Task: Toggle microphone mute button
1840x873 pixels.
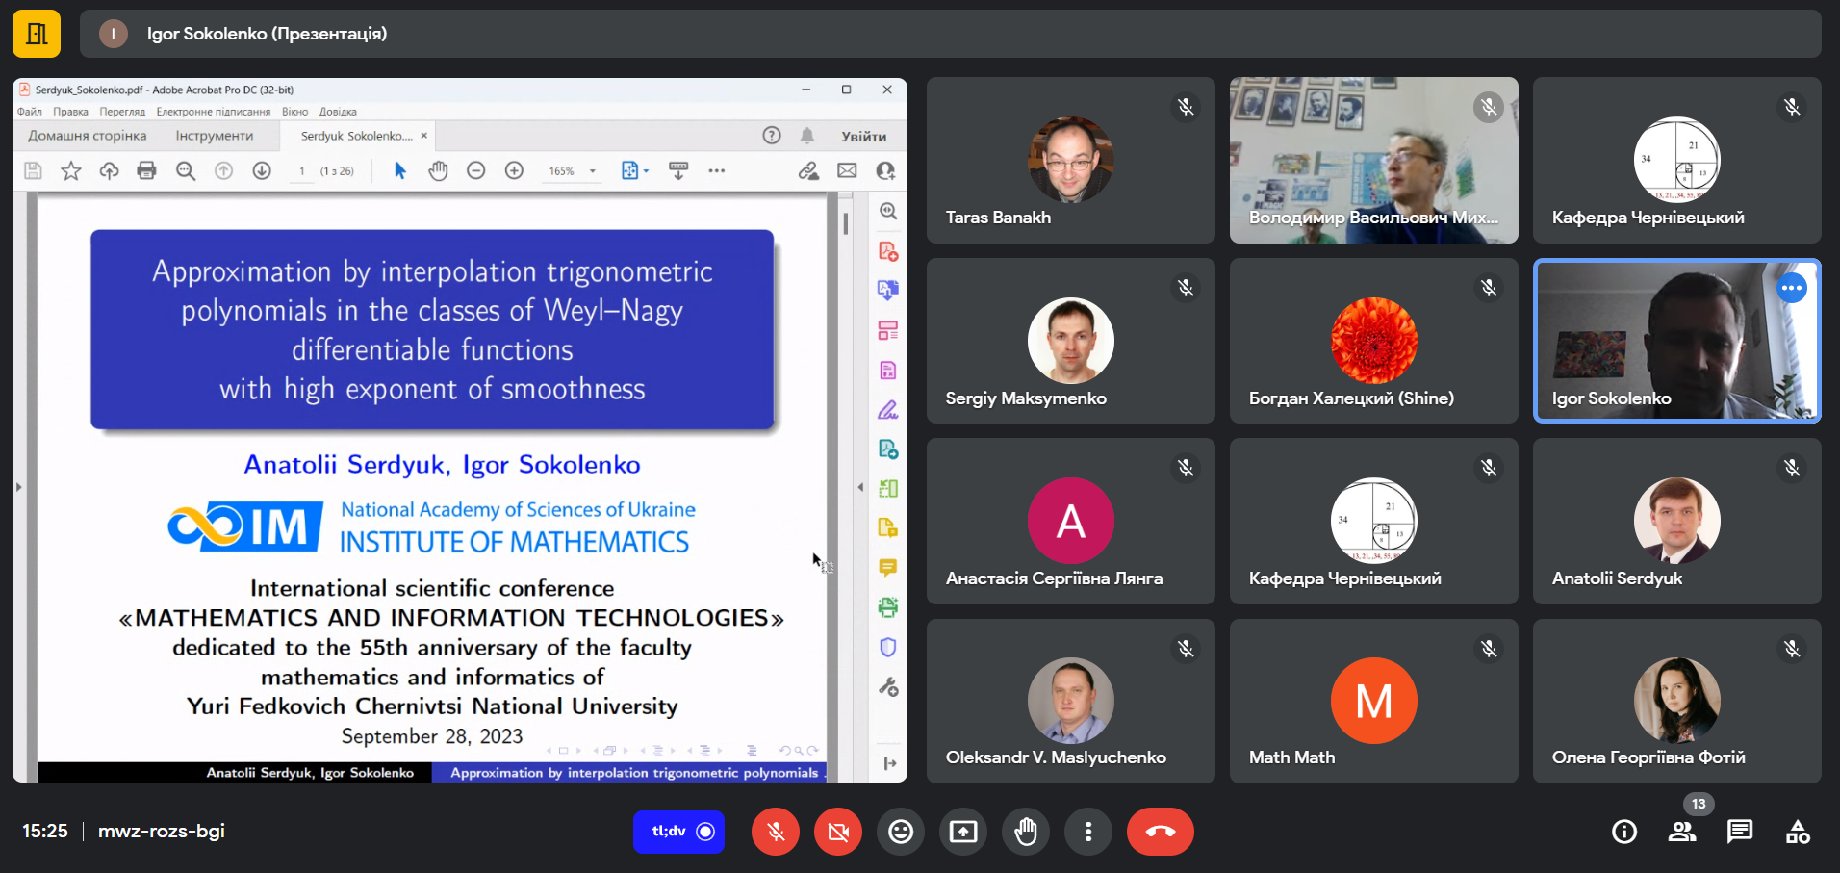Action: pos(776,832)
